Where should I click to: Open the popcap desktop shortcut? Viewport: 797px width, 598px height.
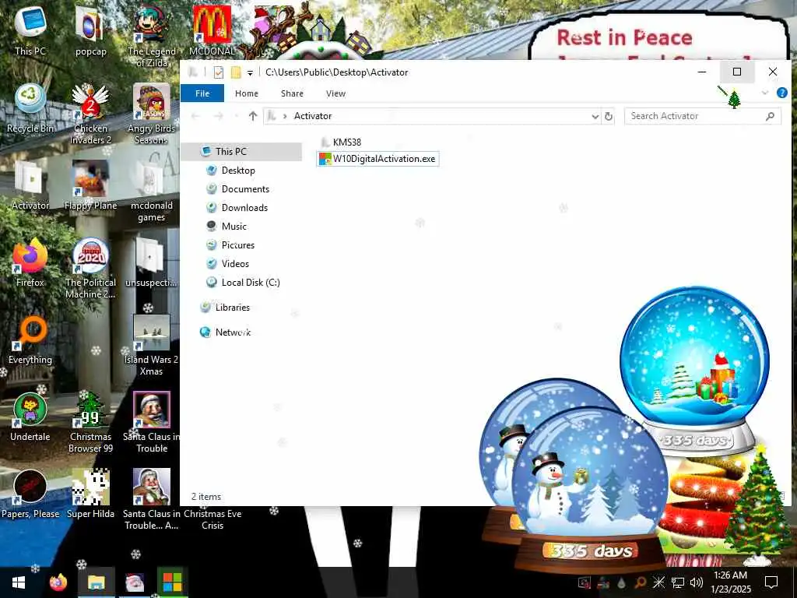90,30
